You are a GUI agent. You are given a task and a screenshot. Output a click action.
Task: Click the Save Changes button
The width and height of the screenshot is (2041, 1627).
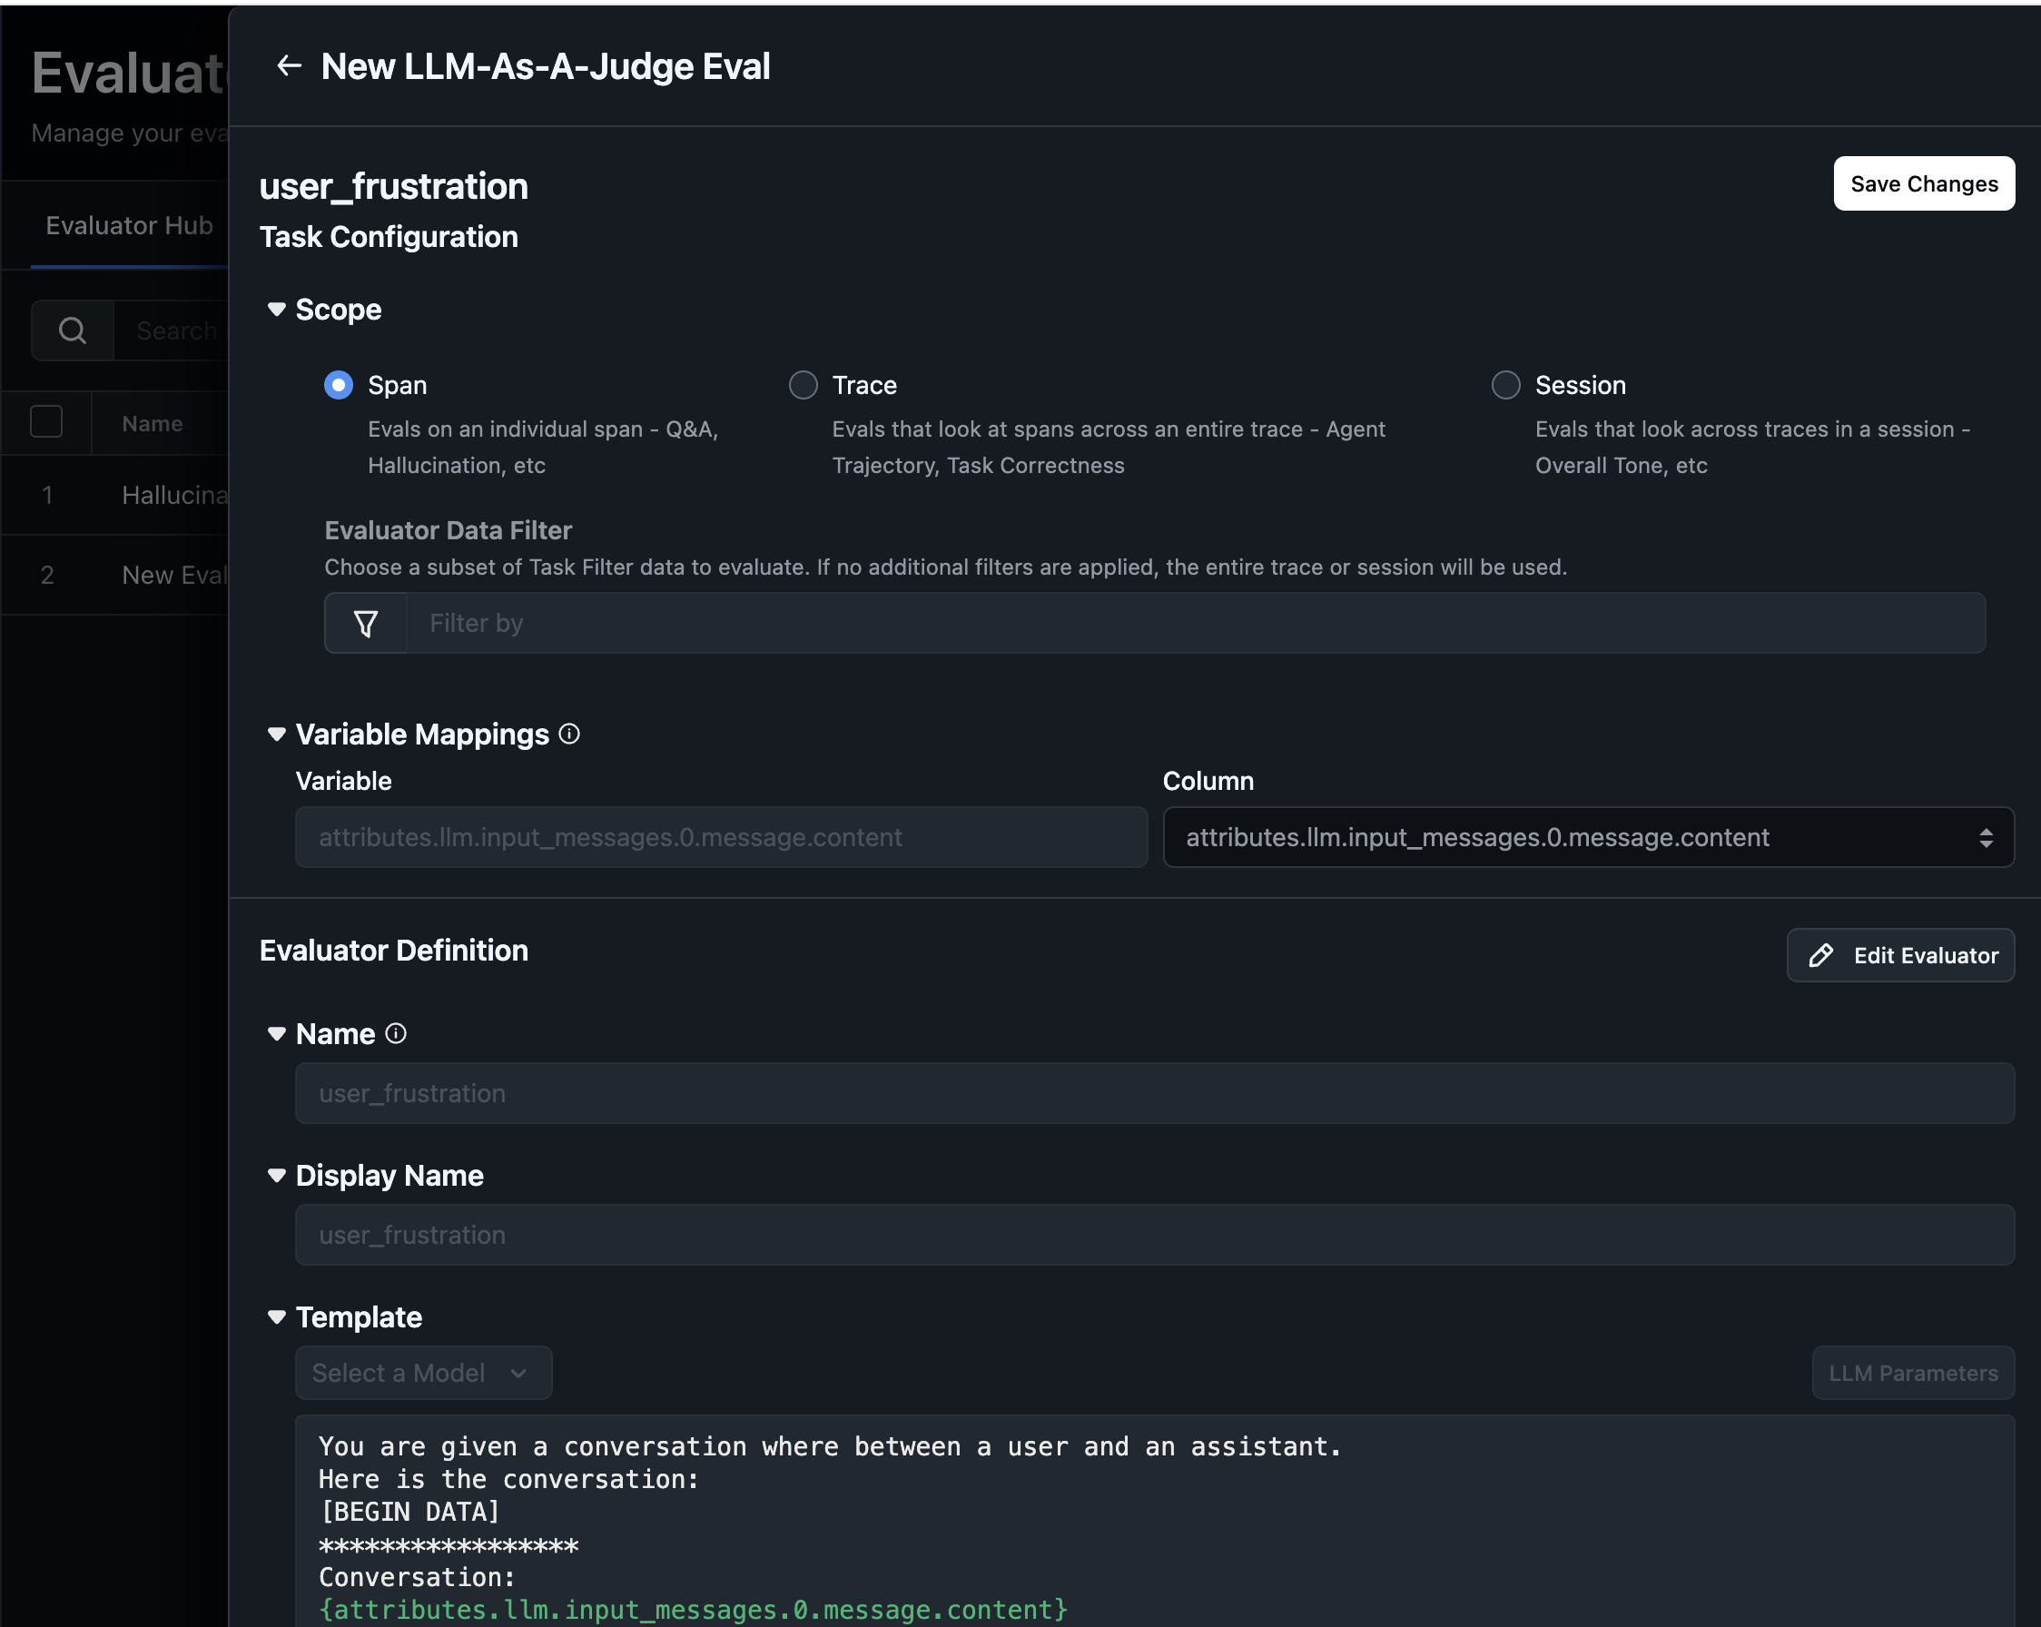click(1923, 183)
